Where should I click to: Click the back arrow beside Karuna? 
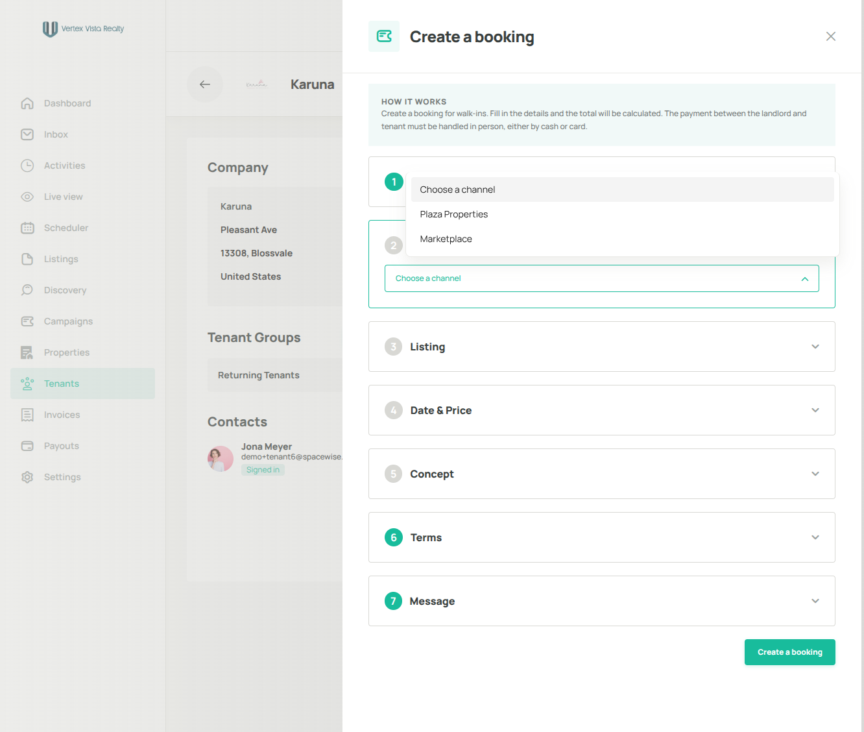[205, 84]
